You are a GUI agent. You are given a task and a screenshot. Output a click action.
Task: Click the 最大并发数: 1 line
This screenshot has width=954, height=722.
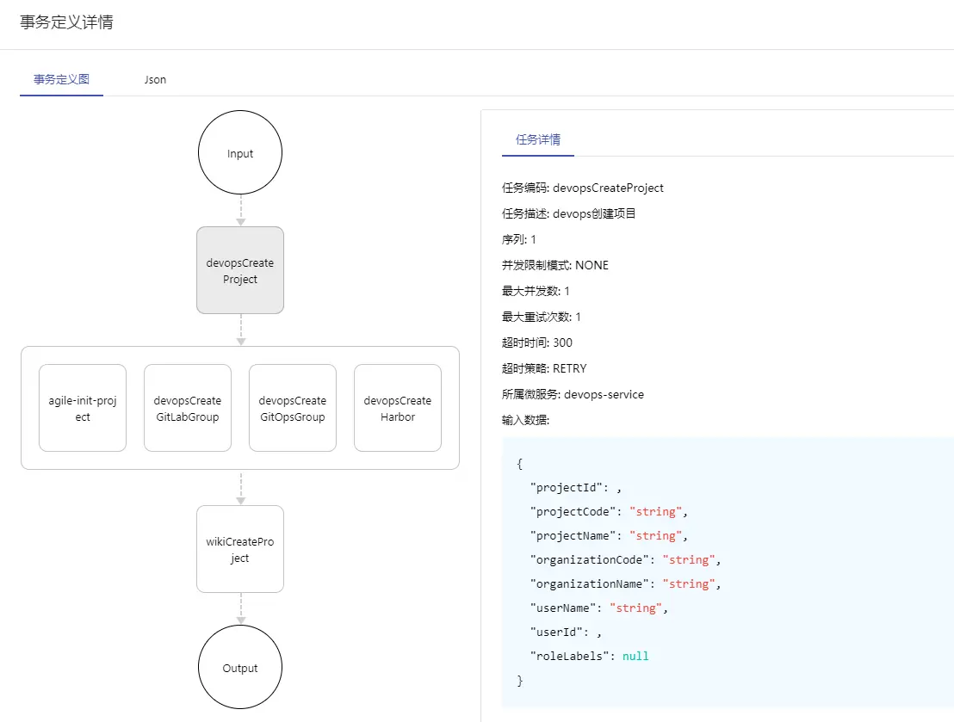point(536,292)
